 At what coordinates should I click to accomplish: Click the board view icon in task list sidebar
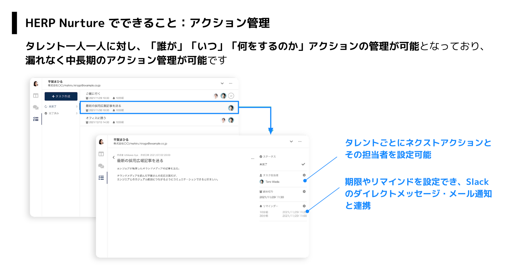tap(36, 96)
